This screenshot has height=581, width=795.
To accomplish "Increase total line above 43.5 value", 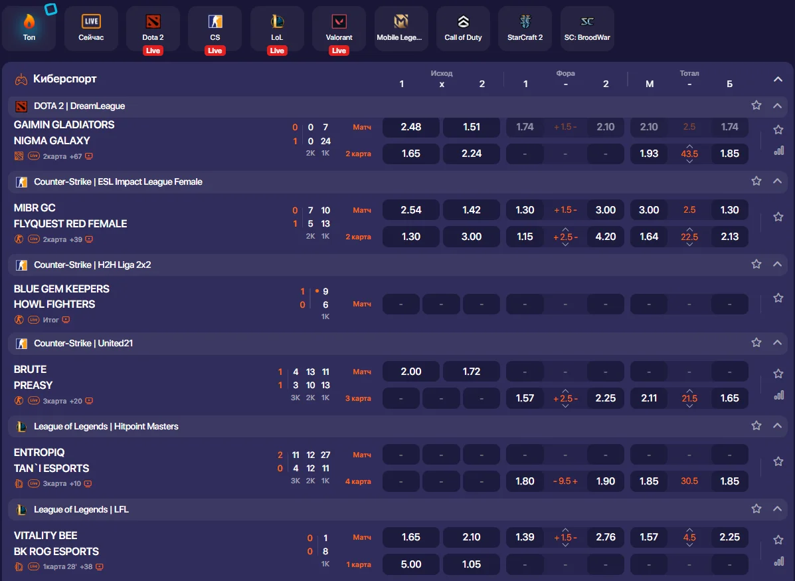I will pos(689,146).
